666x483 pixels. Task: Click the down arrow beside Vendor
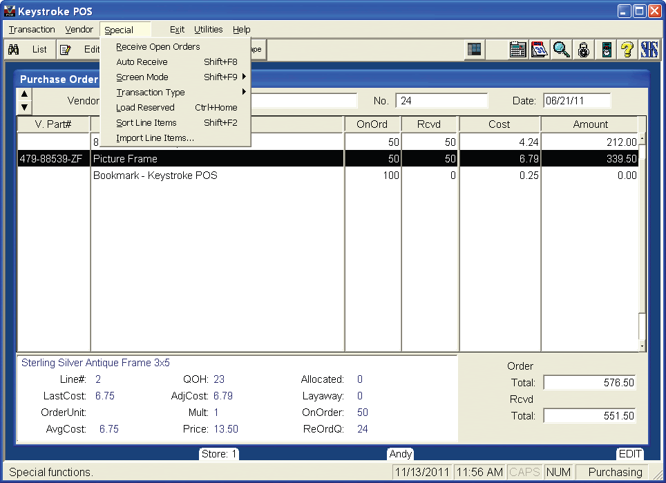coord(24,107)
